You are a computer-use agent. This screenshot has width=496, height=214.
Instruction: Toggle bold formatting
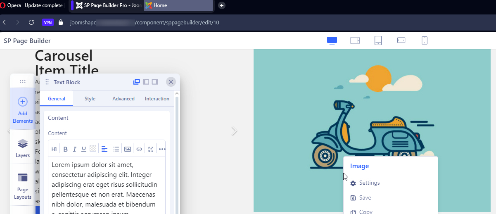(65, 149)
